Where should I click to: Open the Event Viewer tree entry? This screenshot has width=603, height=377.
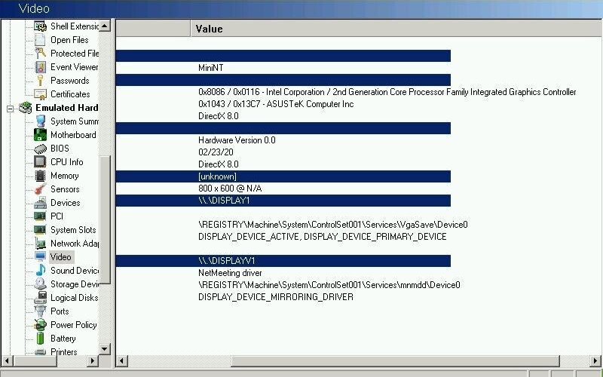74,67
